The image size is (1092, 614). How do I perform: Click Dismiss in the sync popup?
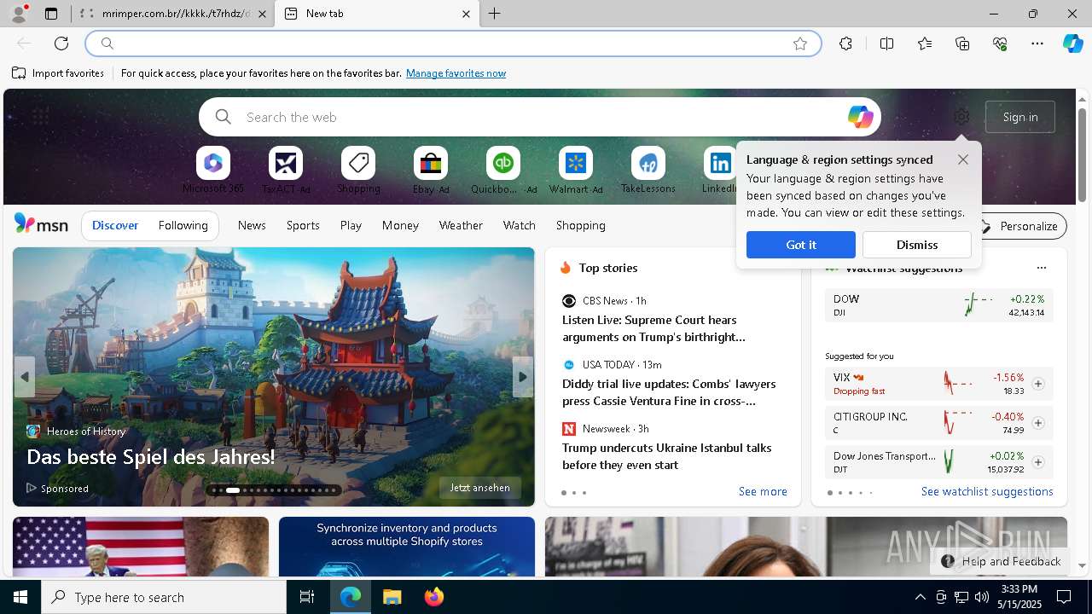(x=917, y=245)
